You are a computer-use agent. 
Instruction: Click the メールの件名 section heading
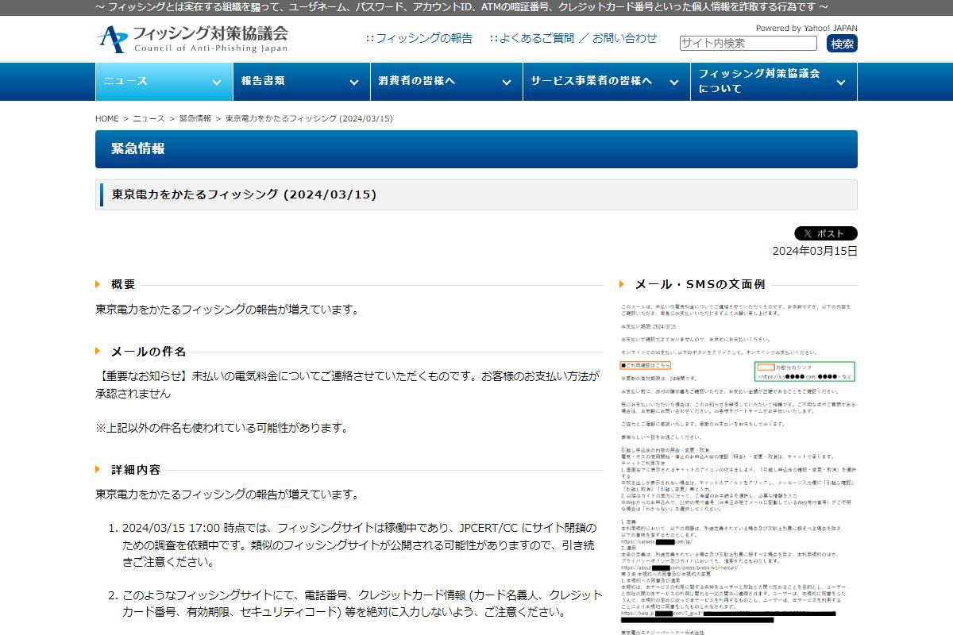[x=149, y=351]
